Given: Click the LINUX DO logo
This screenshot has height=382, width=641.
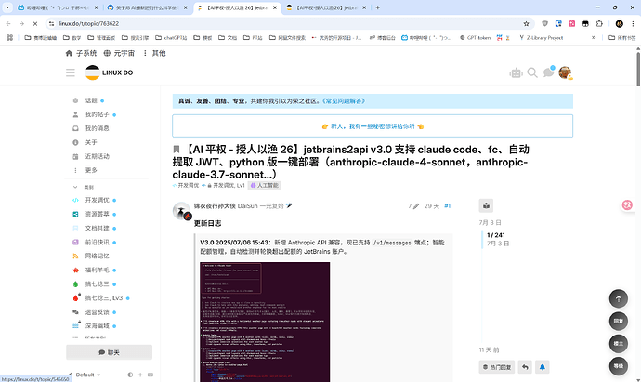Looking at the screenshot, I should coord(109,72).
